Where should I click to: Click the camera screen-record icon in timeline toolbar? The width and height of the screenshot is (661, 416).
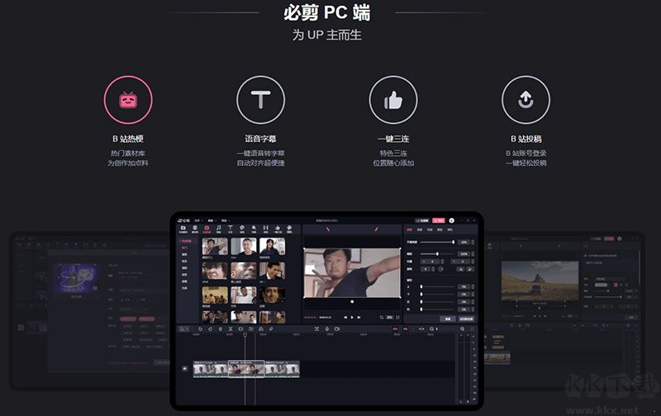tap(337, 329)
